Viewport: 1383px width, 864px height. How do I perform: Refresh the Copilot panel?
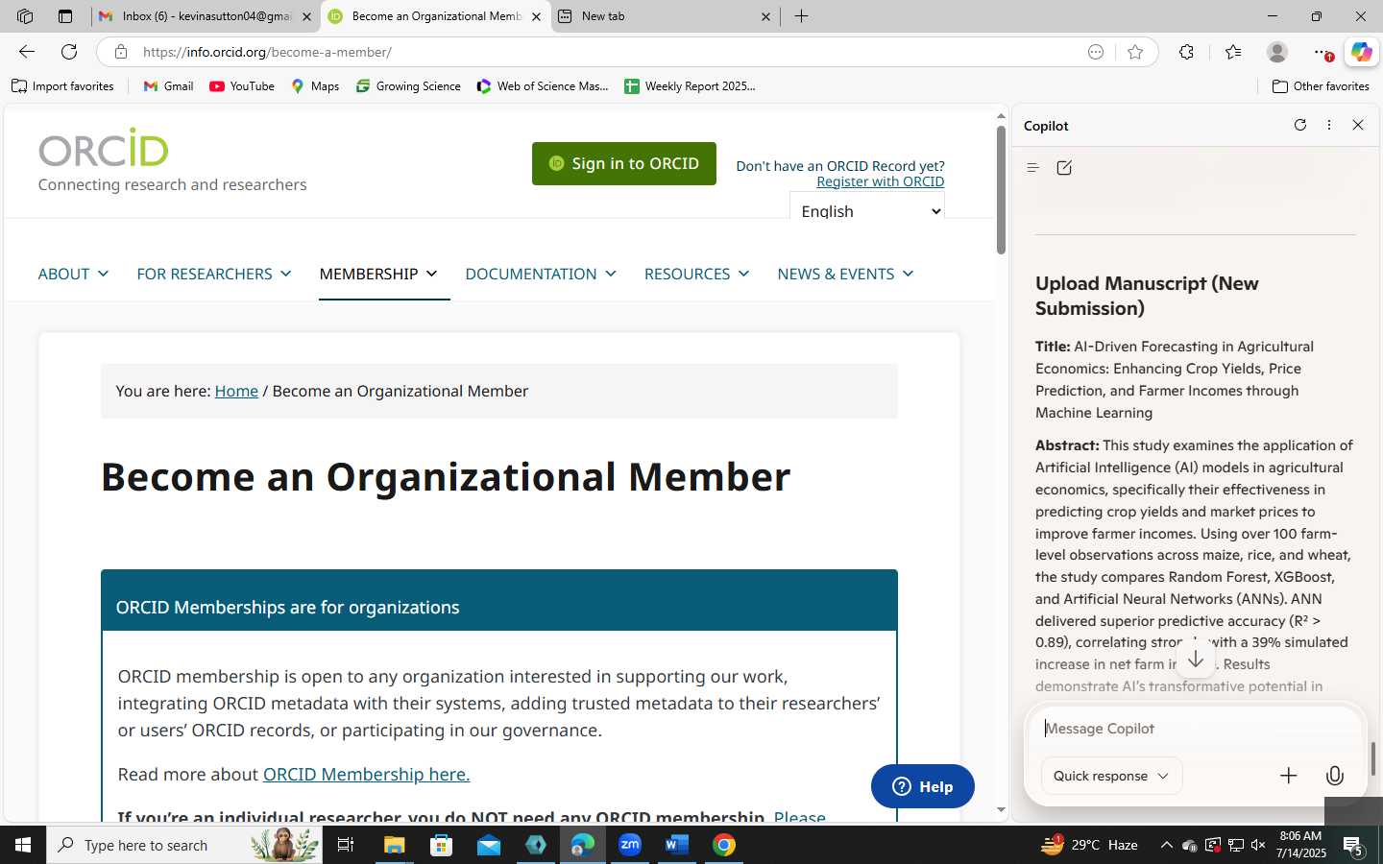click(x=1300, y=125)
